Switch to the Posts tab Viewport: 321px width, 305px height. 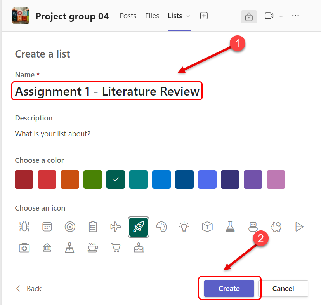coord(128,16)
